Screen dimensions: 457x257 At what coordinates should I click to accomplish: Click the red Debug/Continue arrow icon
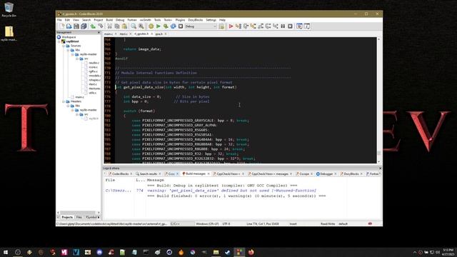pyautogui.click(x=231, y=26)
